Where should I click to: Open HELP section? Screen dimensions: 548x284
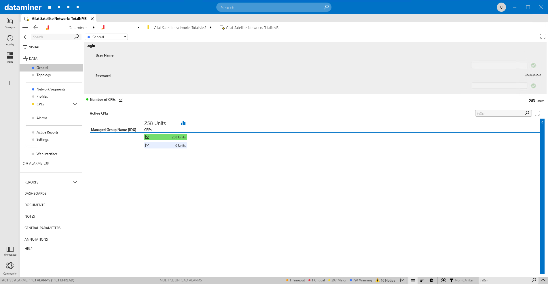tap(28, 249)
